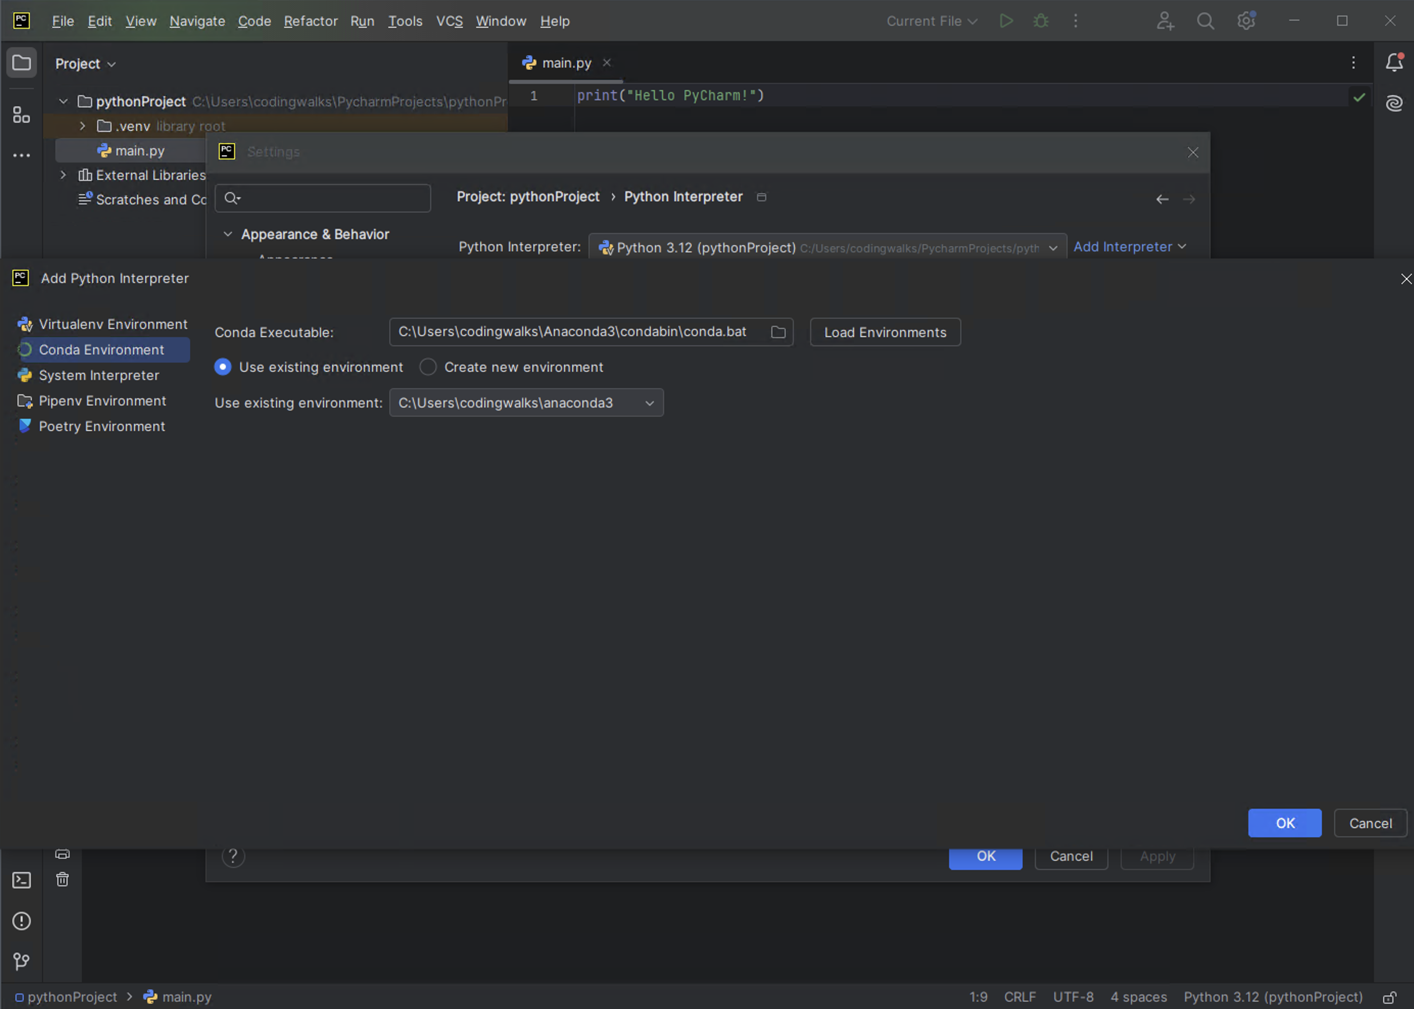Open the Structure tool window icon
Viewport: 1414px width, 1009px height.
(22, 115)
